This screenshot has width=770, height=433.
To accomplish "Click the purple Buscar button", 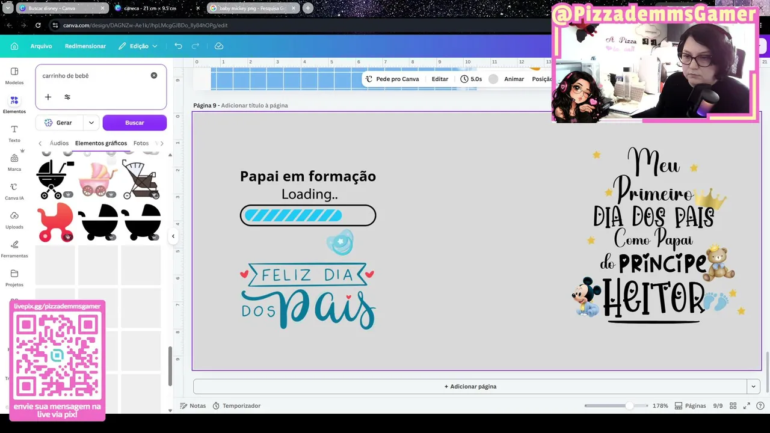I will (x=135, y=123).
